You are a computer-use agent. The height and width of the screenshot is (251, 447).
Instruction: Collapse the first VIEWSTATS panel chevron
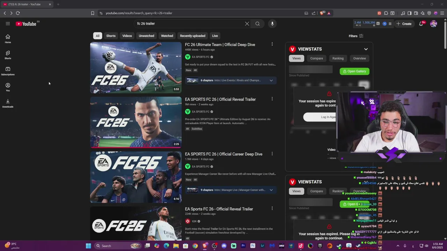pos(366,49)
